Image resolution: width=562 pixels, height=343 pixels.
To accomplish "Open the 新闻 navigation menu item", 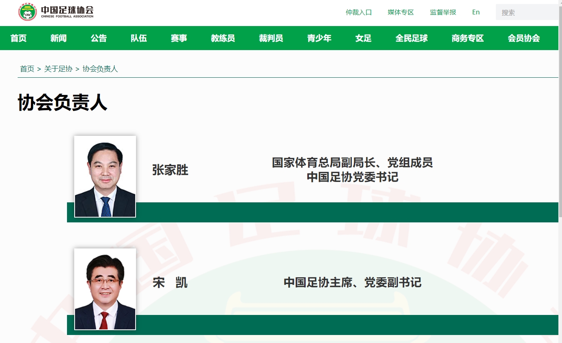I will pyautogui.click(x=59, y=38).
